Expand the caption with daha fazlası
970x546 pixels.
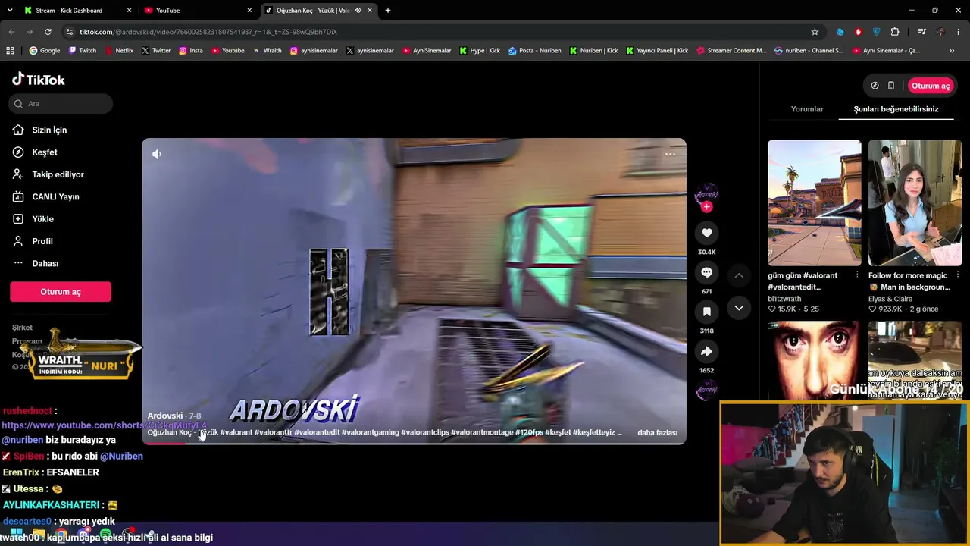pos(657,433)
